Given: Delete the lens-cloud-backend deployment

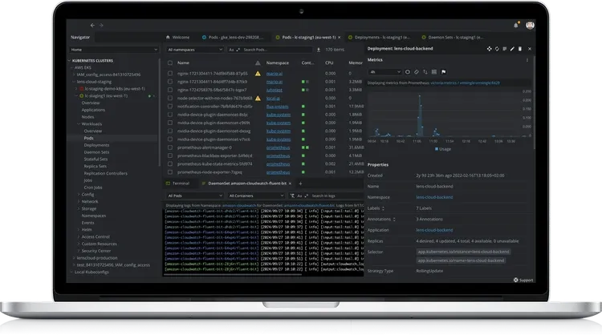Looking at the screenshot, I should coord(520,49).
